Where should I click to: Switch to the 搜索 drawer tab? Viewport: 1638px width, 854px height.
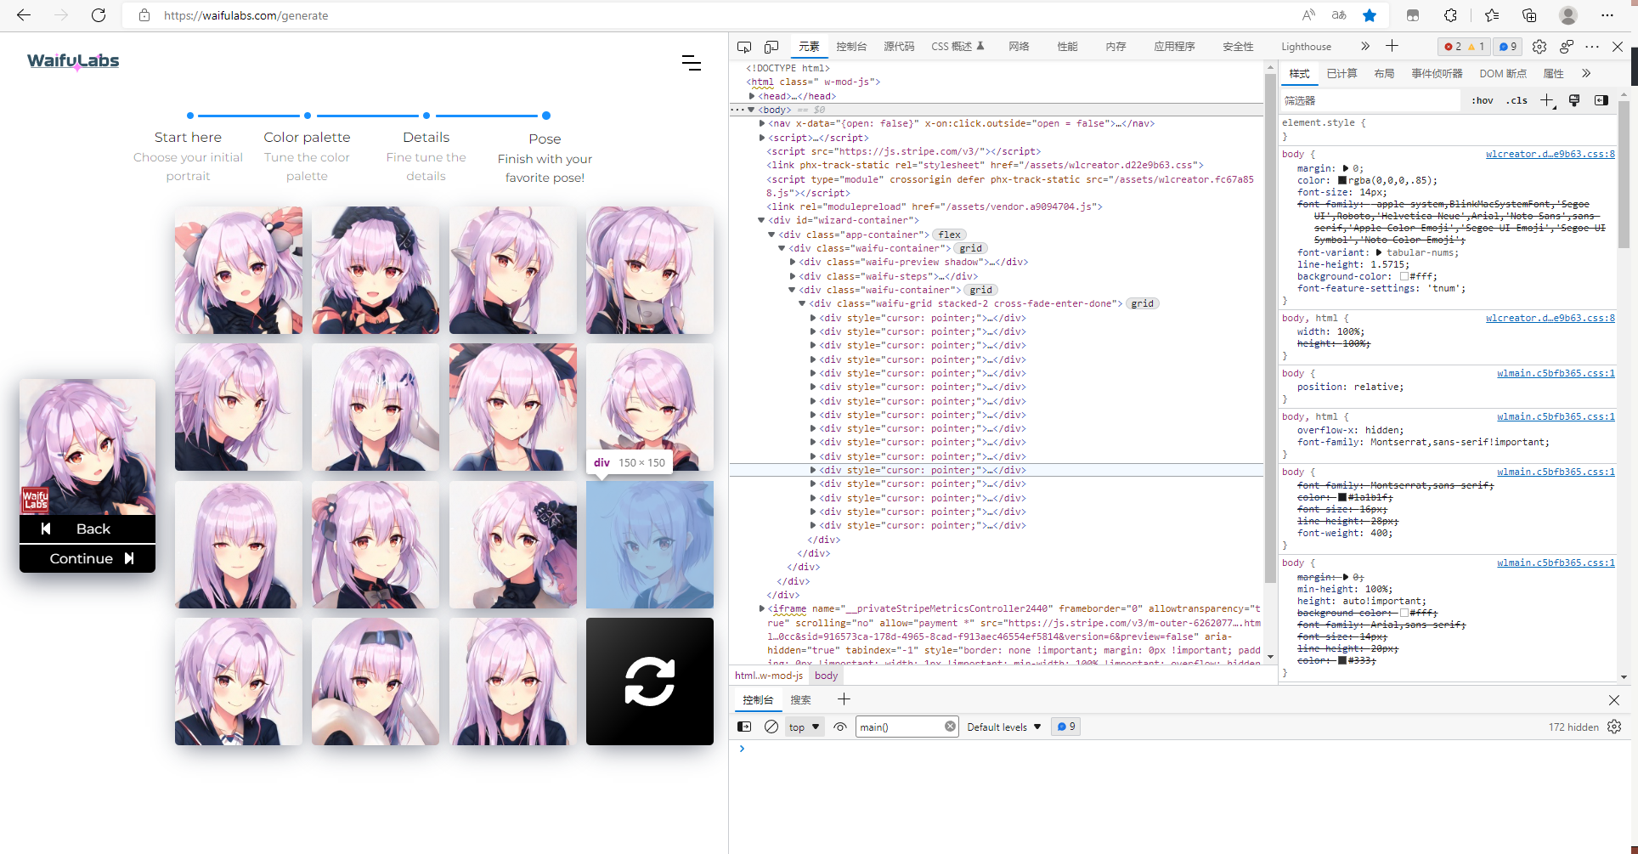pyautogui.click(x=800, y=699)
